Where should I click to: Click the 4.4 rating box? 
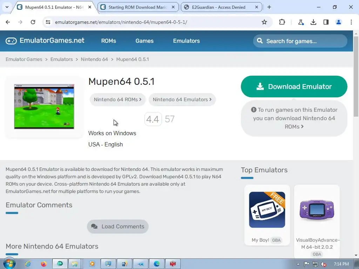pyautogui.click(x=153, y=119)
